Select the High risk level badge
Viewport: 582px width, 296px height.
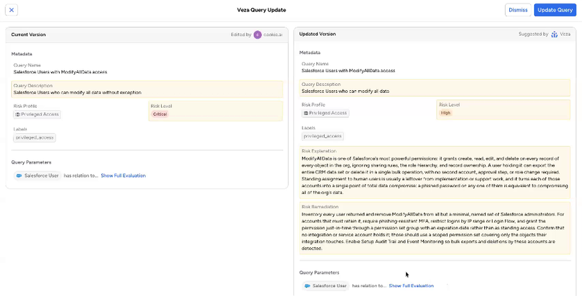[x=446, y=113]
